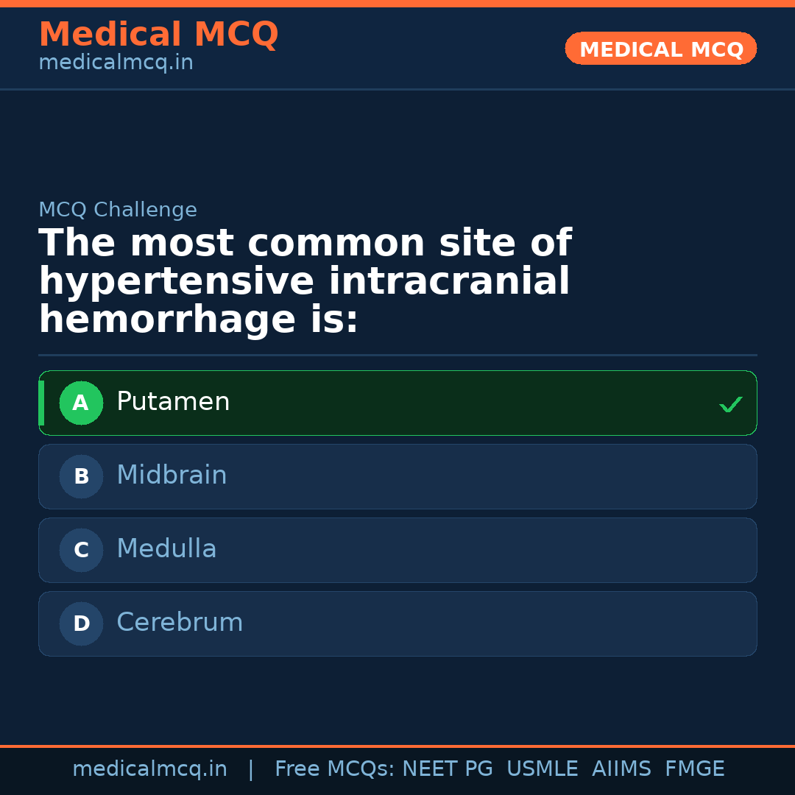Open medicalmcq.in link in the footer
This screenshot has height=795, width=795.
[149, 769]
